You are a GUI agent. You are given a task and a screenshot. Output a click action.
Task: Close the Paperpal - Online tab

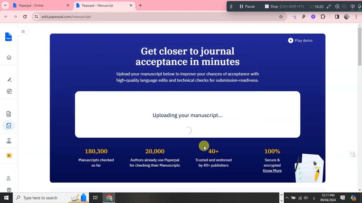pyautogui.click(x=68, y=5)
